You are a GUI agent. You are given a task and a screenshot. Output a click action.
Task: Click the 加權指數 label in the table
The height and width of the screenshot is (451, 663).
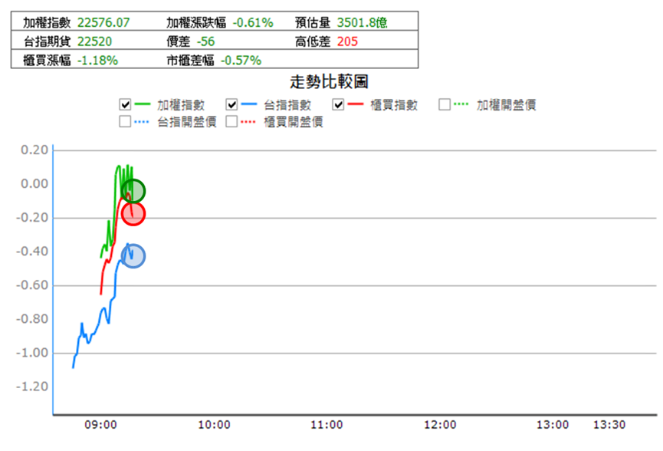47,22
